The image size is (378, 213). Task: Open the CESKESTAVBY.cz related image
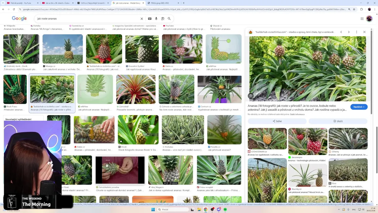(267, 139)
